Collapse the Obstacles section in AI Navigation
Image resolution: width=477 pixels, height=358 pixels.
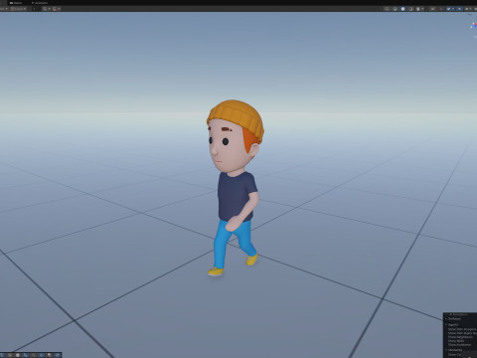[x=446, y=350]
